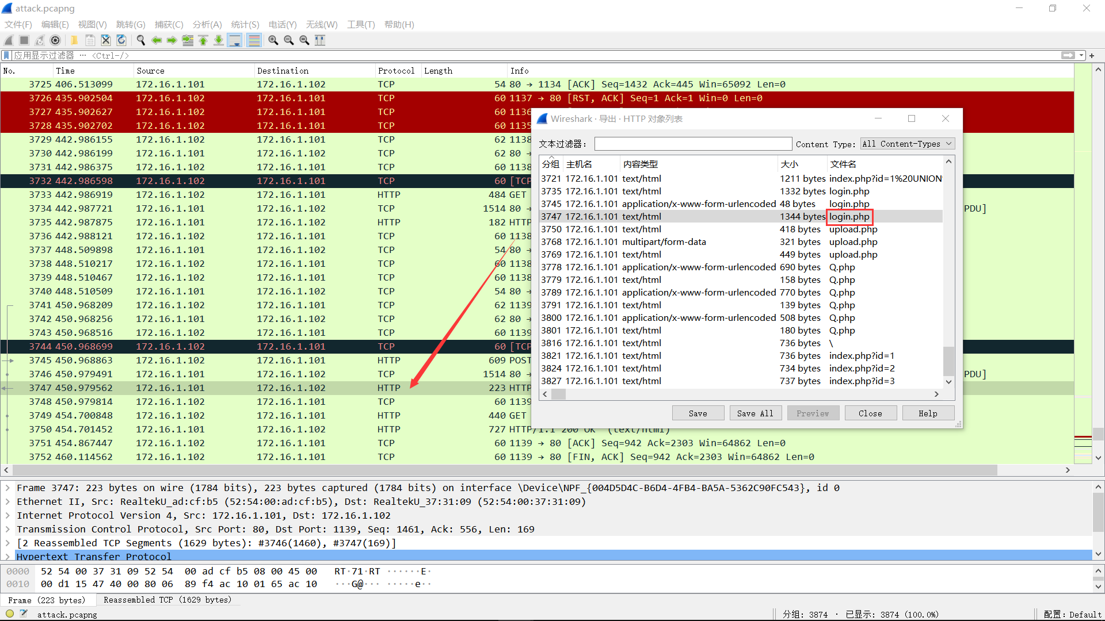Open the 视图(V) menu
1105x621 pixels.
click(x=93, y=25)
